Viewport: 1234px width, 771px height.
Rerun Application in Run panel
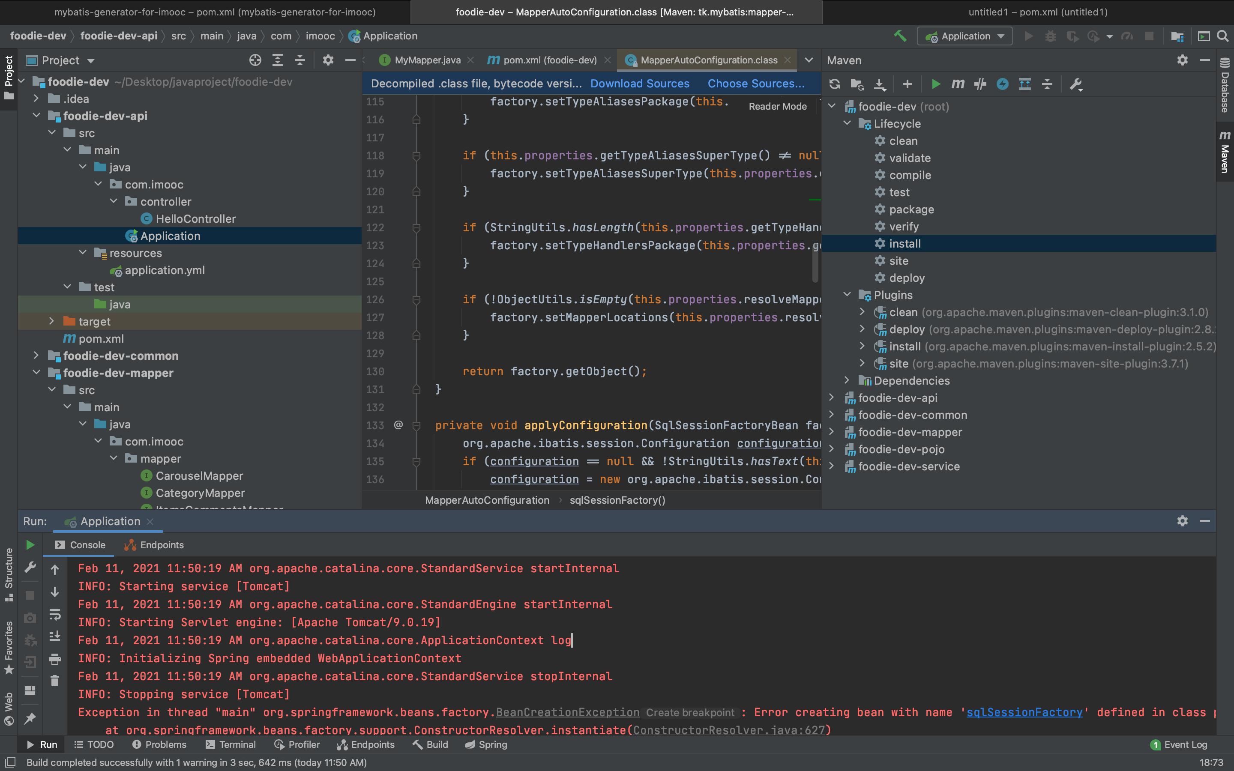point(30,544)
